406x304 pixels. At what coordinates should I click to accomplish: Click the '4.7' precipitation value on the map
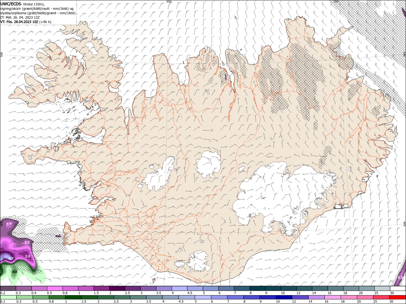click(x=11, y=259)
